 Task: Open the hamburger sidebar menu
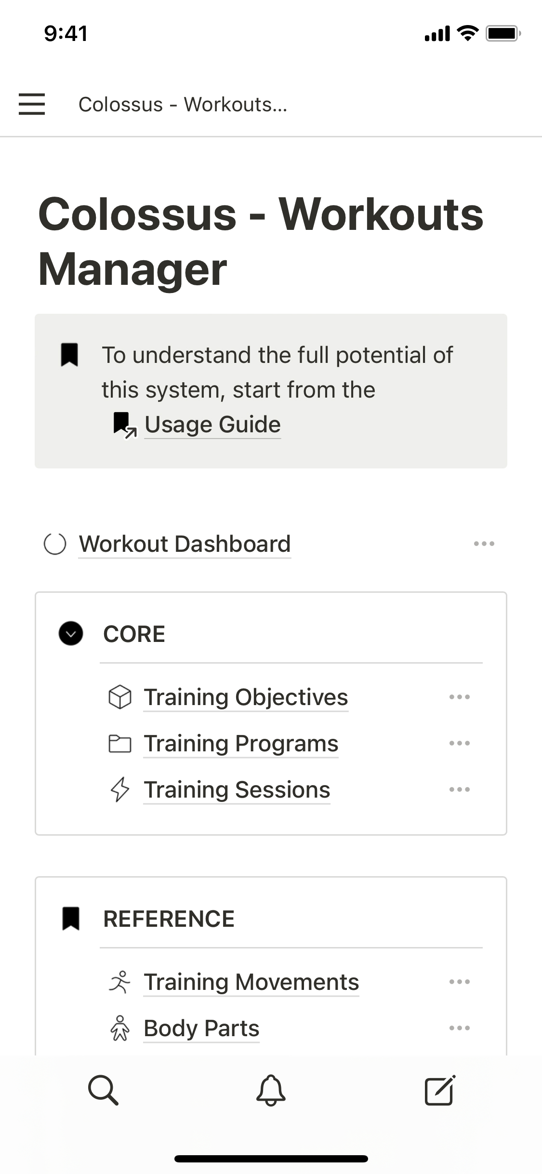32,104
